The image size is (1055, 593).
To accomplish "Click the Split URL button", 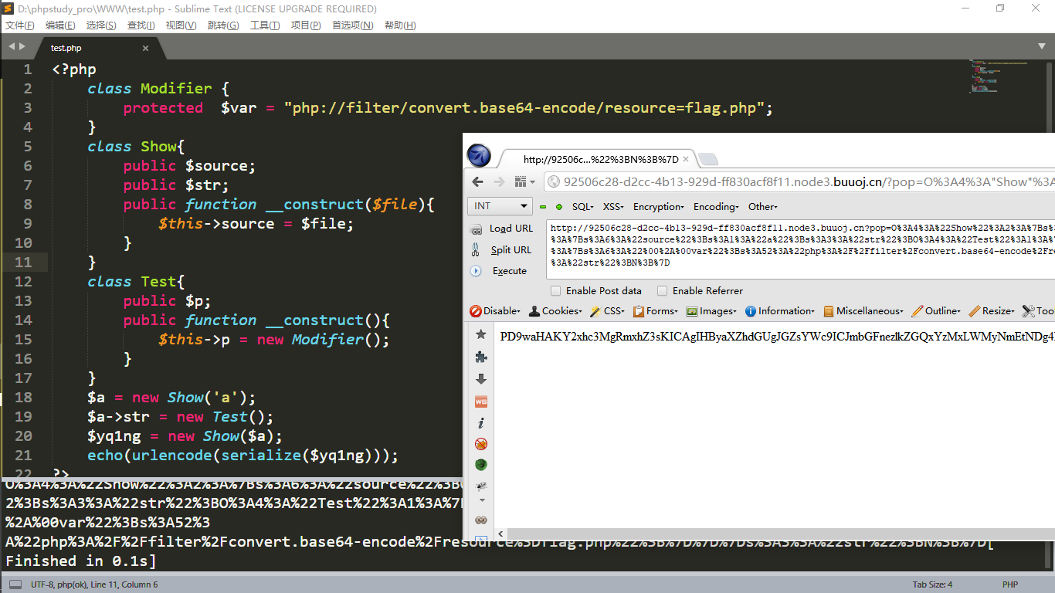I will click(x=511, y=249).
